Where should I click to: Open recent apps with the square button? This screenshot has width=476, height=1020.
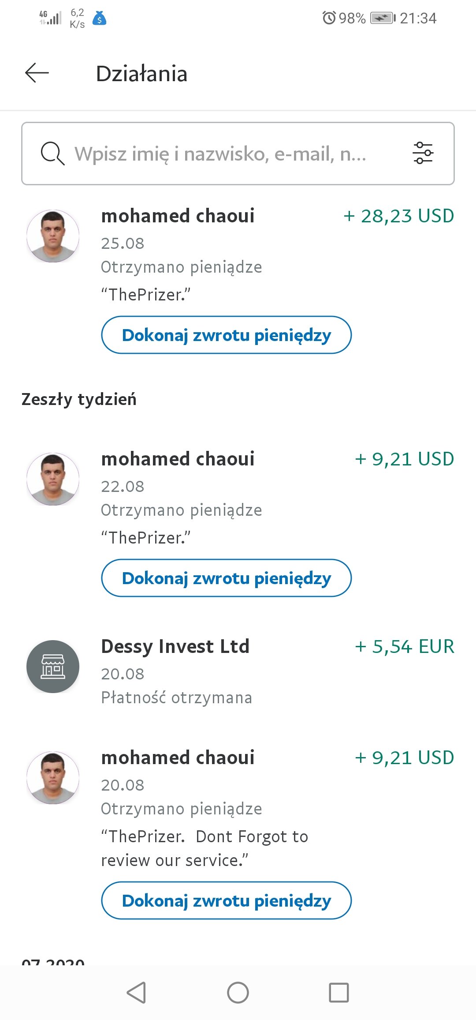click(339, 993)
